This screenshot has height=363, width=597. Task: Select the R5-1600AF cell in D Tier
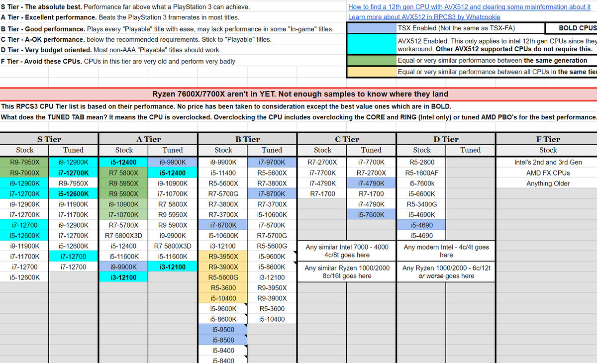click(422, 173)
